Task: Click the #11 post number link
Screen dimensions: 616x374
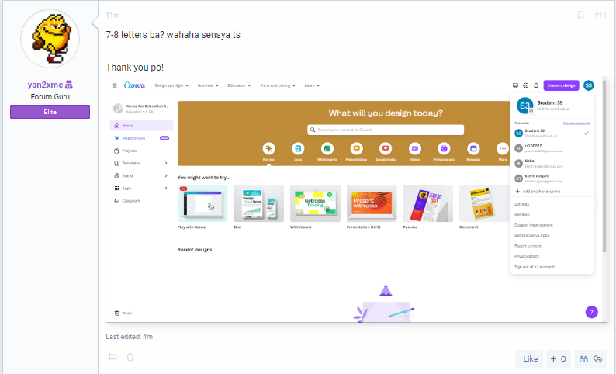Action: pyautogui.click(x=600, y=15)
